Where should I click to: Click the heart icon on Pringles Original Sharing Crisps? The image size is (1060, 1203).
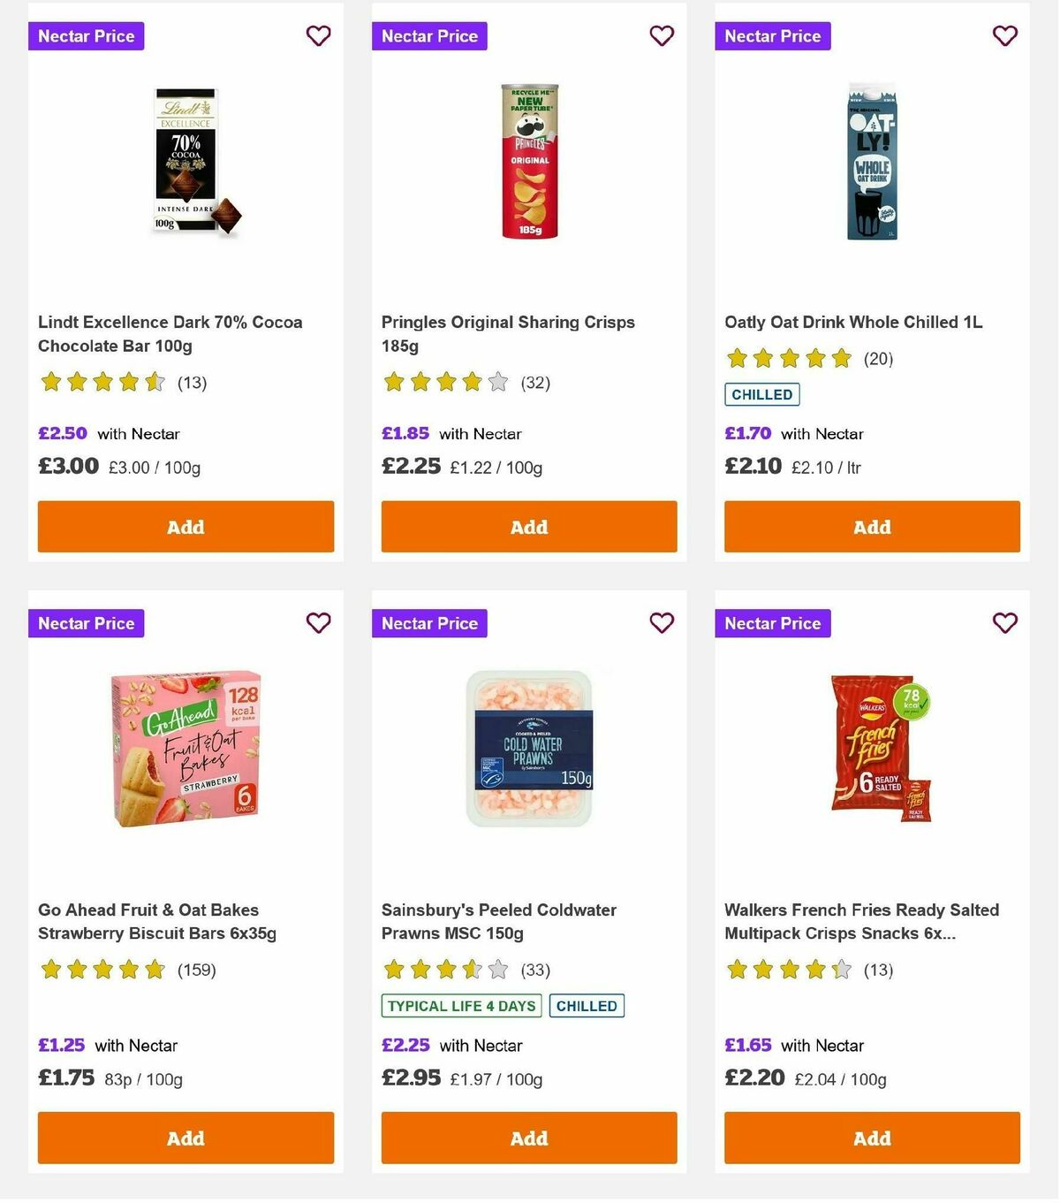662,36
